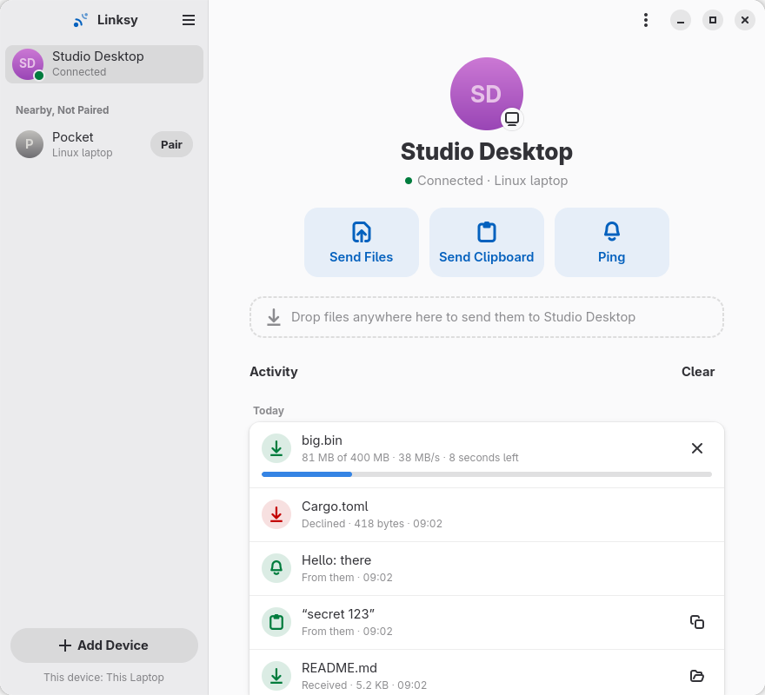Close the Linksy window
The width and height of the screenshot is (765, 695).
click(744, 20)
